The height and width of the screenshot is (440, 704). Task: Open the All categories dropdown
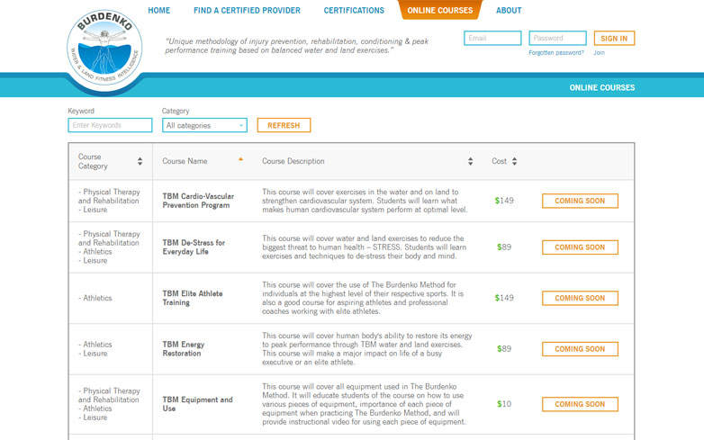tap(204, 125)
